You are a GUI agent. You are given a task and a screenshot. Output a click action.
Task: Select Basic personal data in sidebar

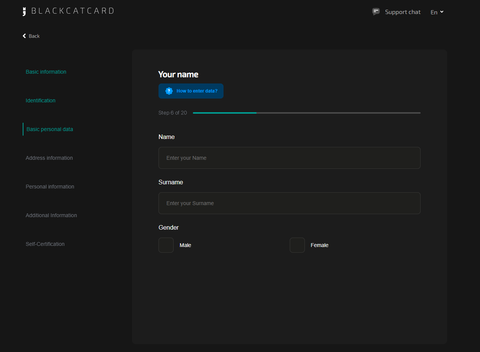coord(50,129)
